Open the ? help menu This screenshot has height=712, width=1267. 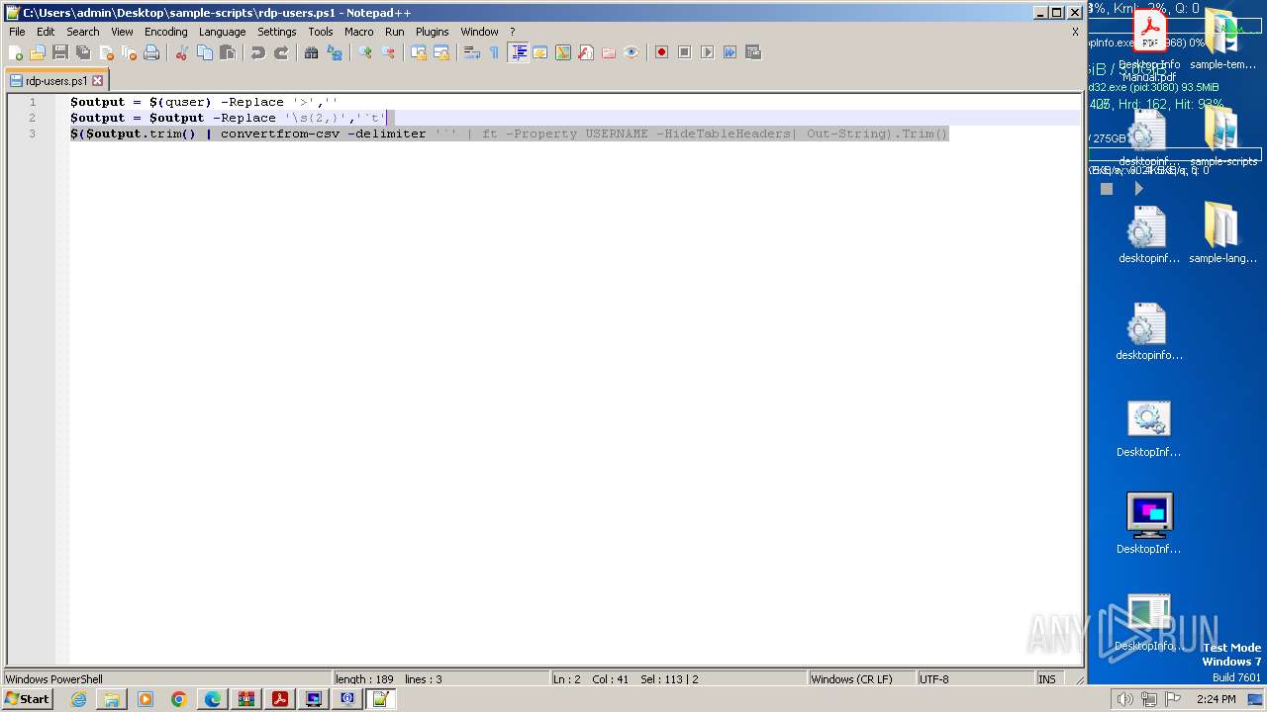[512, 32]
